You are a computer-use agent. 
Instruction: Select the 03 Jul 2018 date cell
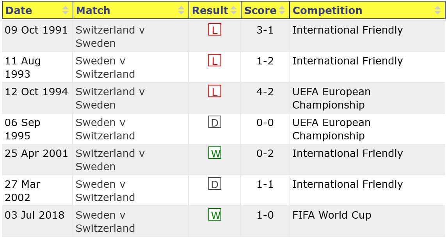point(35,215)
